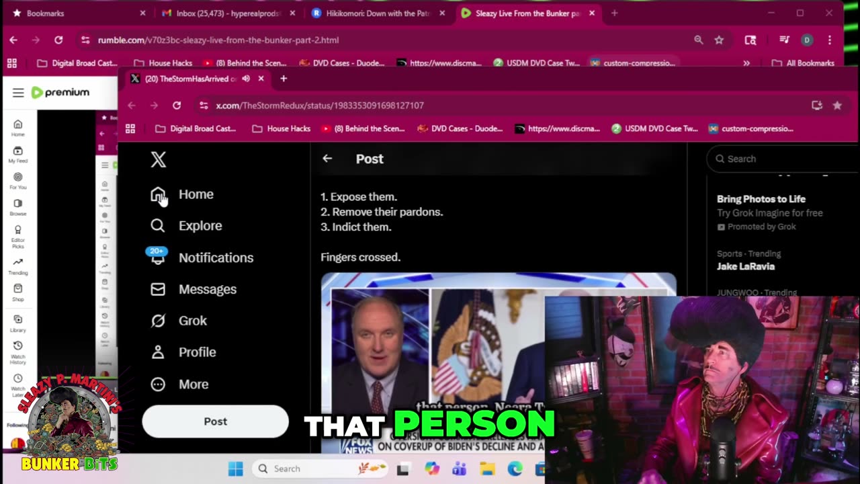Viewport: 860px width, 484px height.
Task: Open Rumble Editor Picks
Action: [x=18, y=237]
